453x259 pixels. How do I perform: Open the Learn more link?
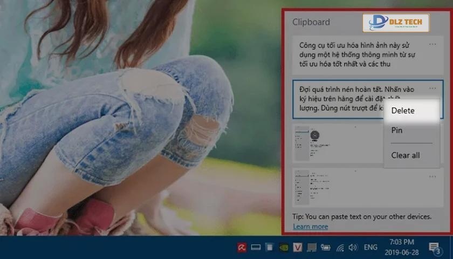pyautogui.click(x=310, y=227)
